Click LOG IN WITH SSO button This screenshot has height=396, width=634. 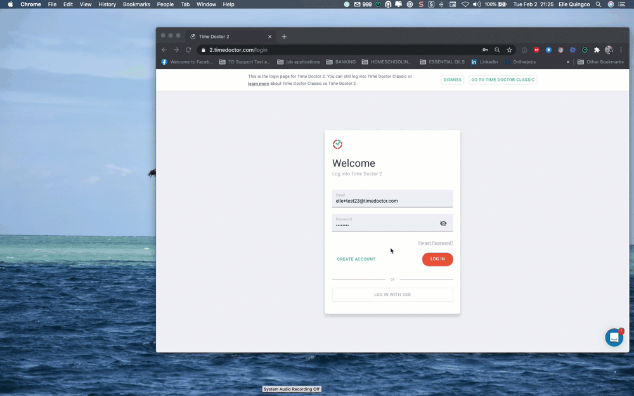(392, 295)
